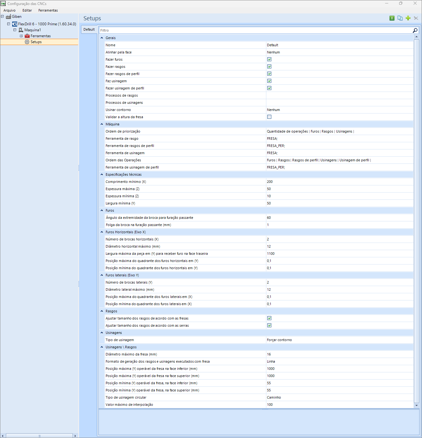
Task: Toggle Fazer rasgos de perfil checkbox
Action: coord(269,74)
